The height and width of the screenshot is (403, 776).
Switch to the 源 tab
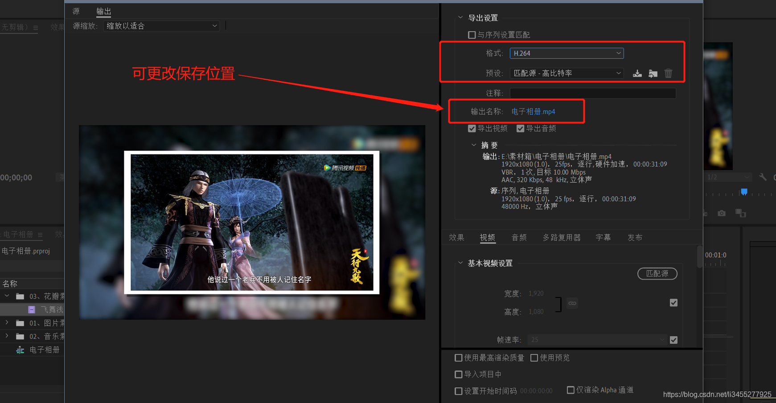(76, 11)
